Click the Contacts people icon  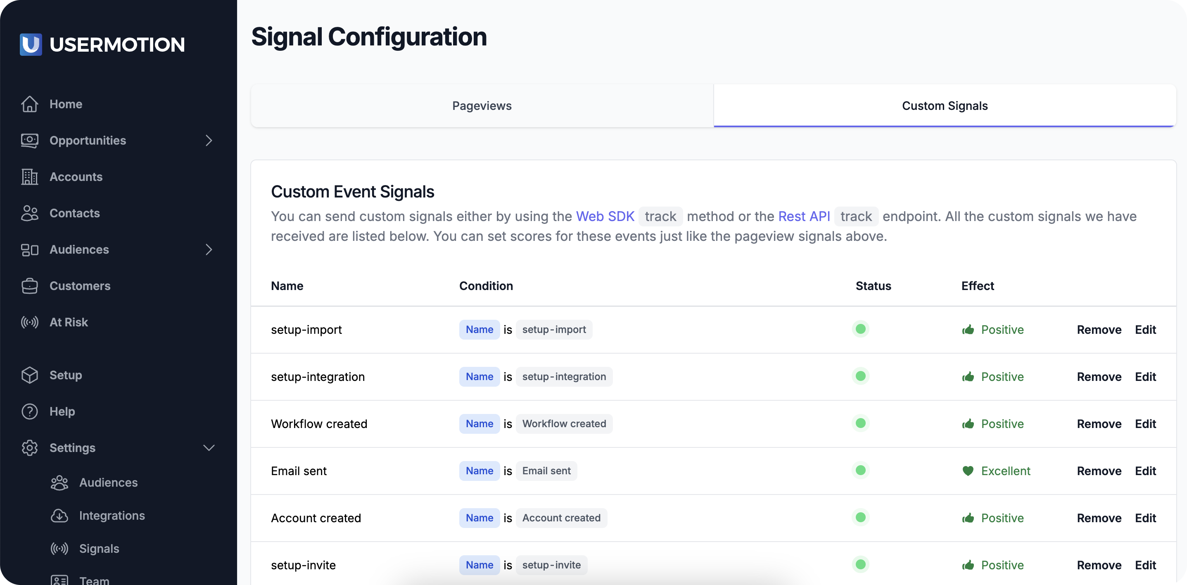pos(29,213)
